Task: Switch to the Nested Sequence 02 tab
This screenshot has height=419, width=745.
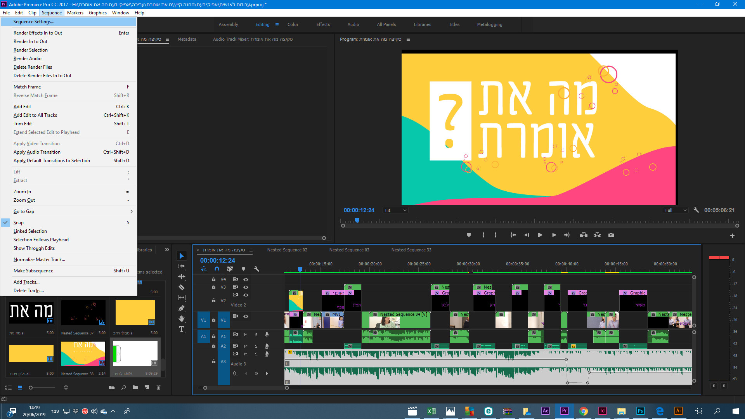Action: pyautogui.click(x=287, y=250)
